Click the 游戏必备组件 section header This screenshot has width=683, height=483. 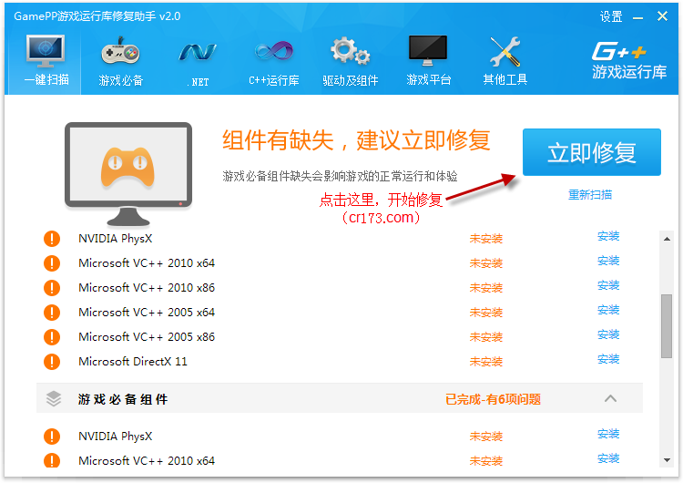[122, 399]
